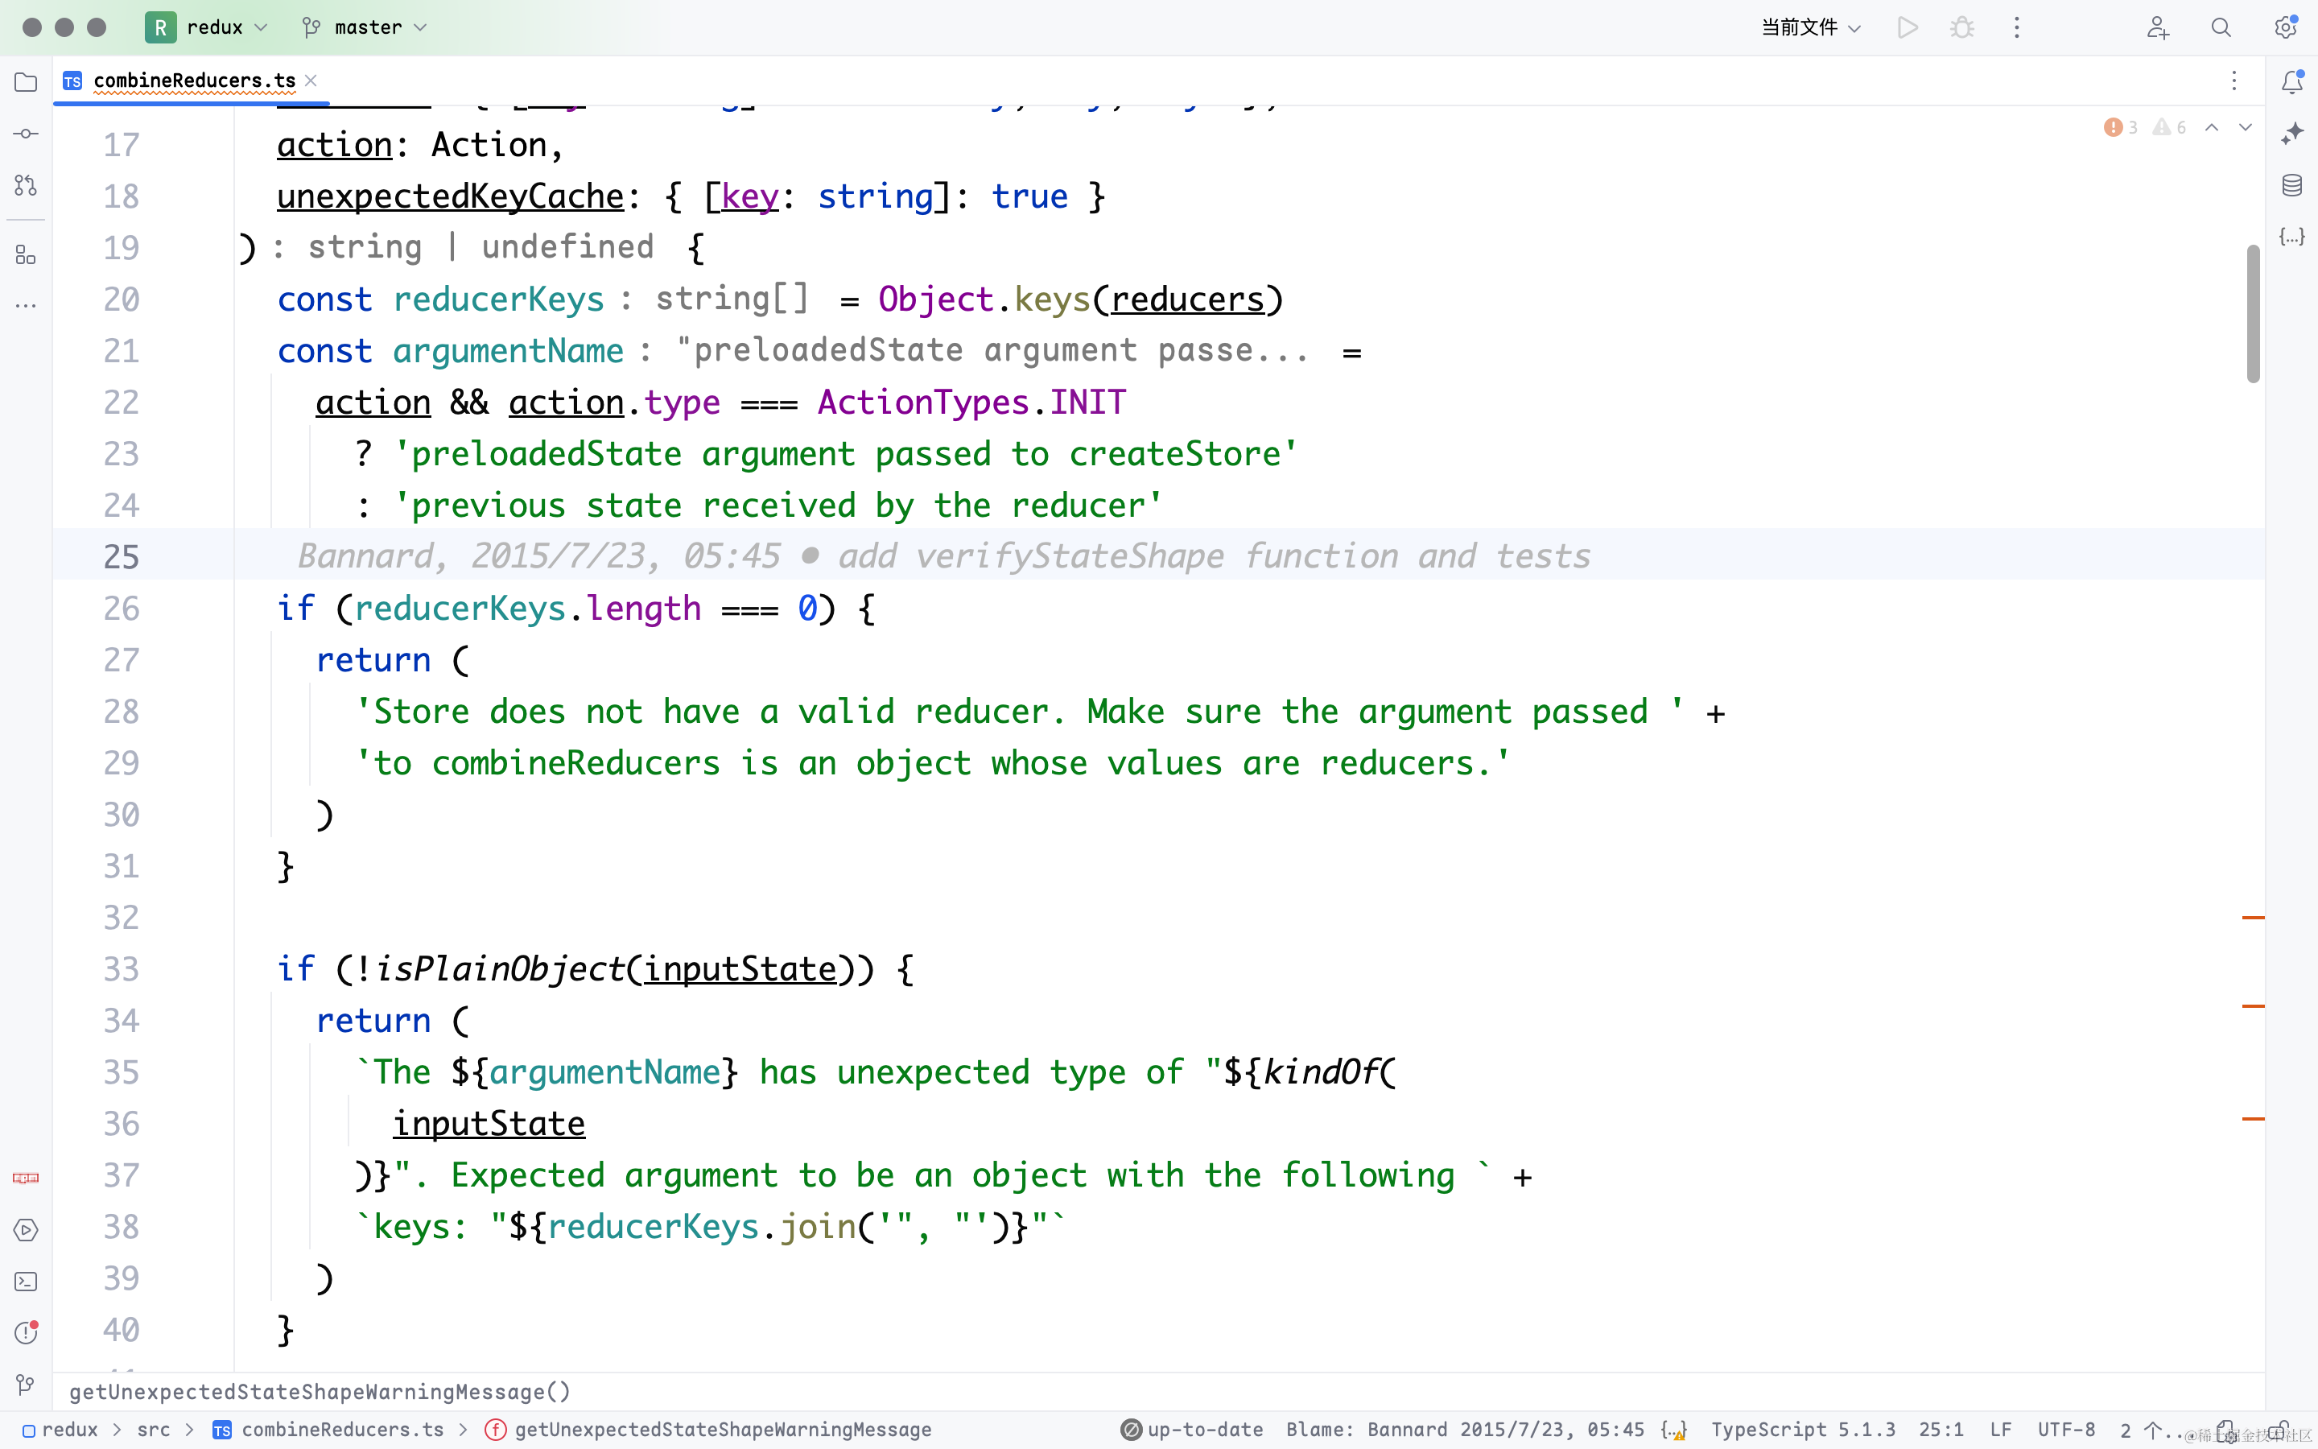Click src in the breadcrumb bar

coord(153,1430)
